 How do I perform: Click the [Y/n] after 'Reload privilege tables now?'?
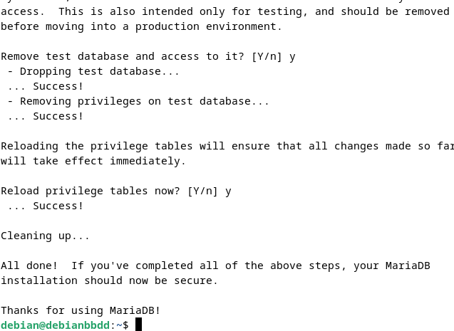pos(202,191)
